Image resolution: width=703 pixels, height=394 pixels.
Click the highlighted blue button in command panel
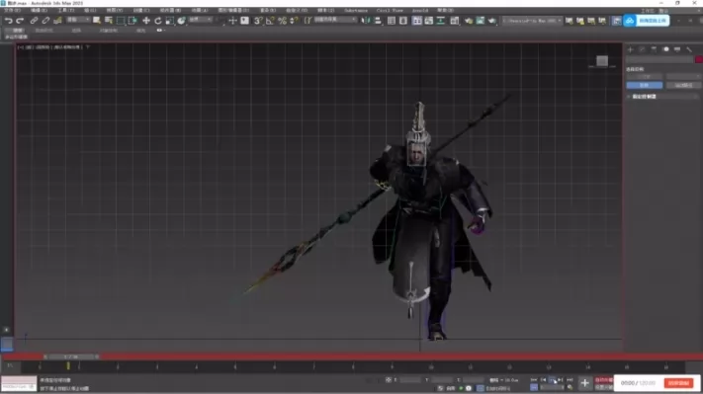pyautogui.click(x=645, y=85)
